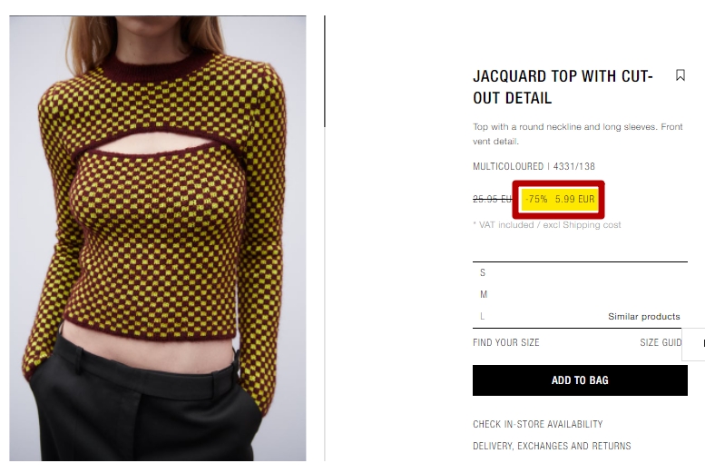The height and width of the screenshot is (473, 705).
Task: Click the Jacquard Top product title
Action: pyautogui.click(x=563, y=87)
